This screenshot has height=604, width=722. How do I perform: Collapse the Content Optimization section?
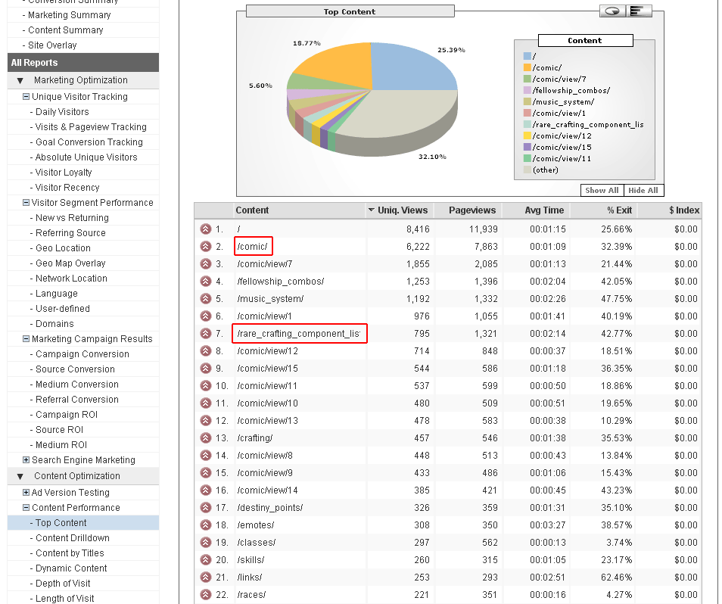coord(20,477)
